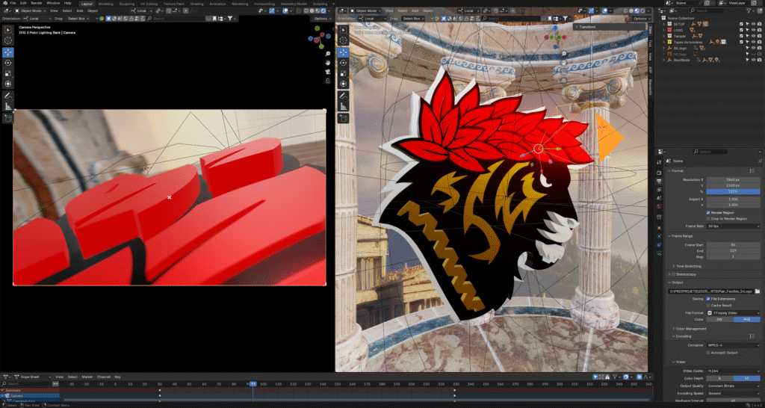The height and width of the screenshot is (408, 765).
Task: Select the RGB color button
Action: pyautogui.click(x=747, y=319)
